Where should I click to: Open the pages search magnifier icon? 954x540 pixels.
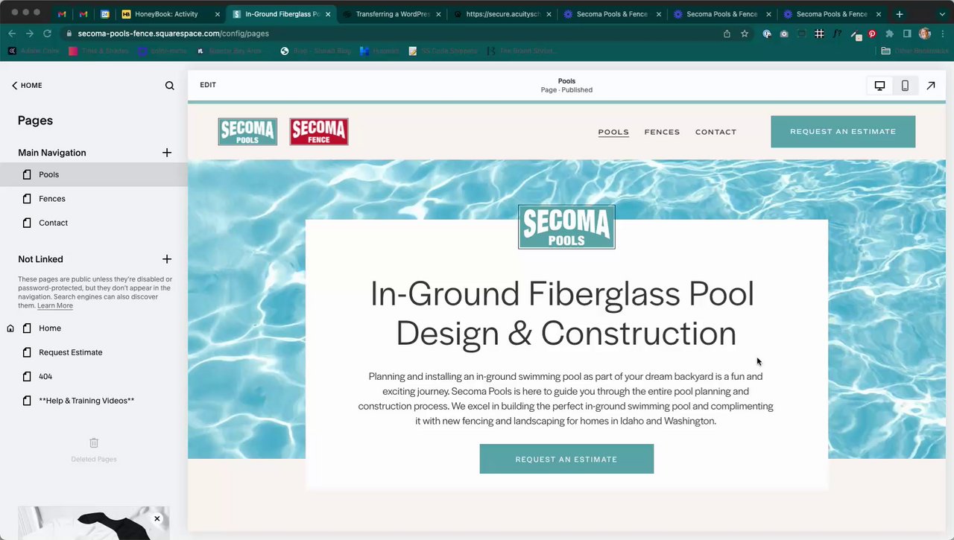pos(170,86)
